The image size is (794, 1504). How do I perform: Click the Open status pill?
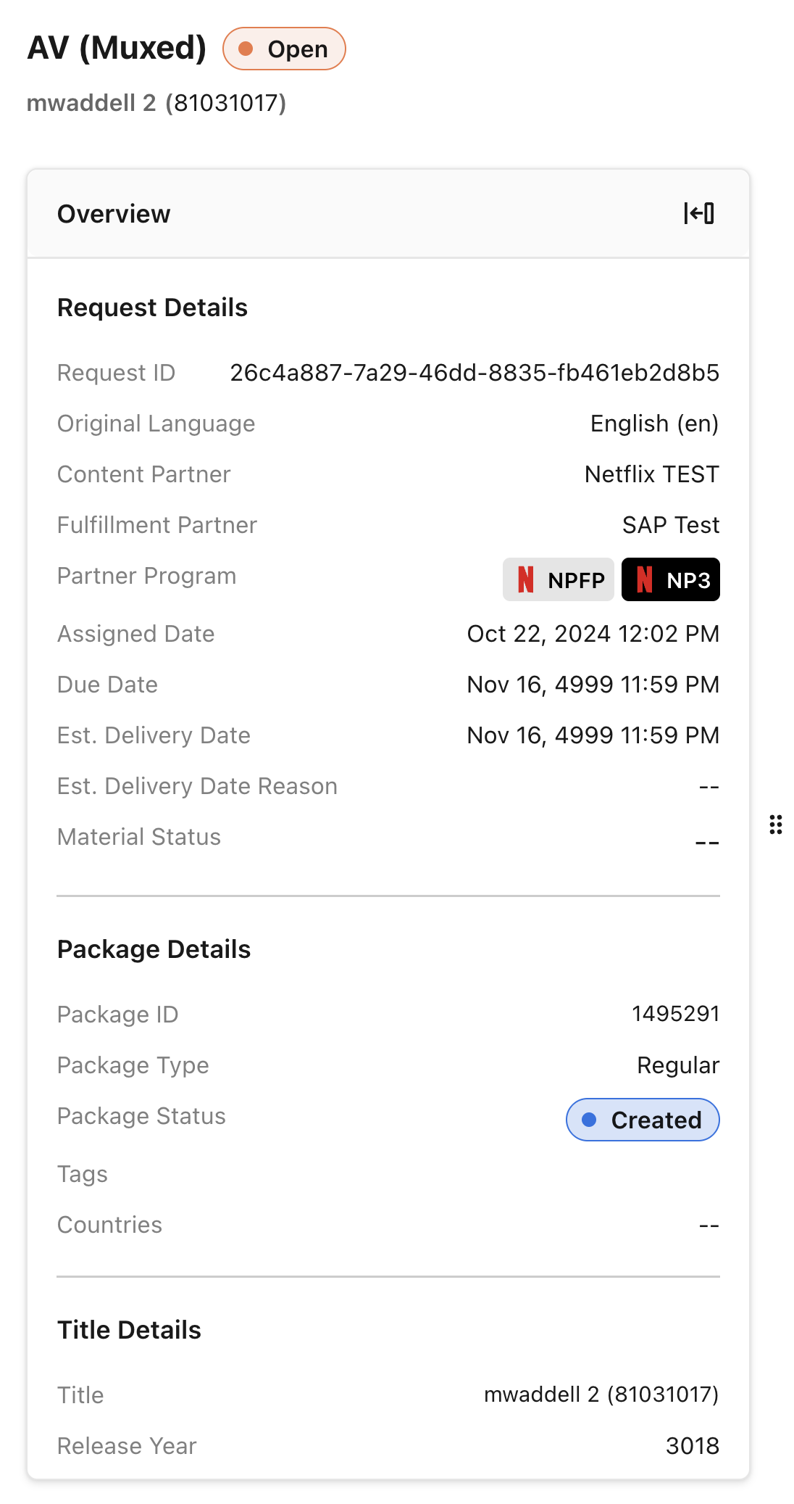point(283,49)
